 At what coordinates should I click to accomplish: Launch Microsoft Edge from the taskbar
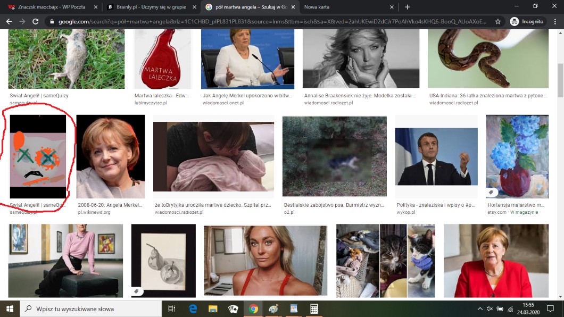pyautogui.click(x=193, y=308)
